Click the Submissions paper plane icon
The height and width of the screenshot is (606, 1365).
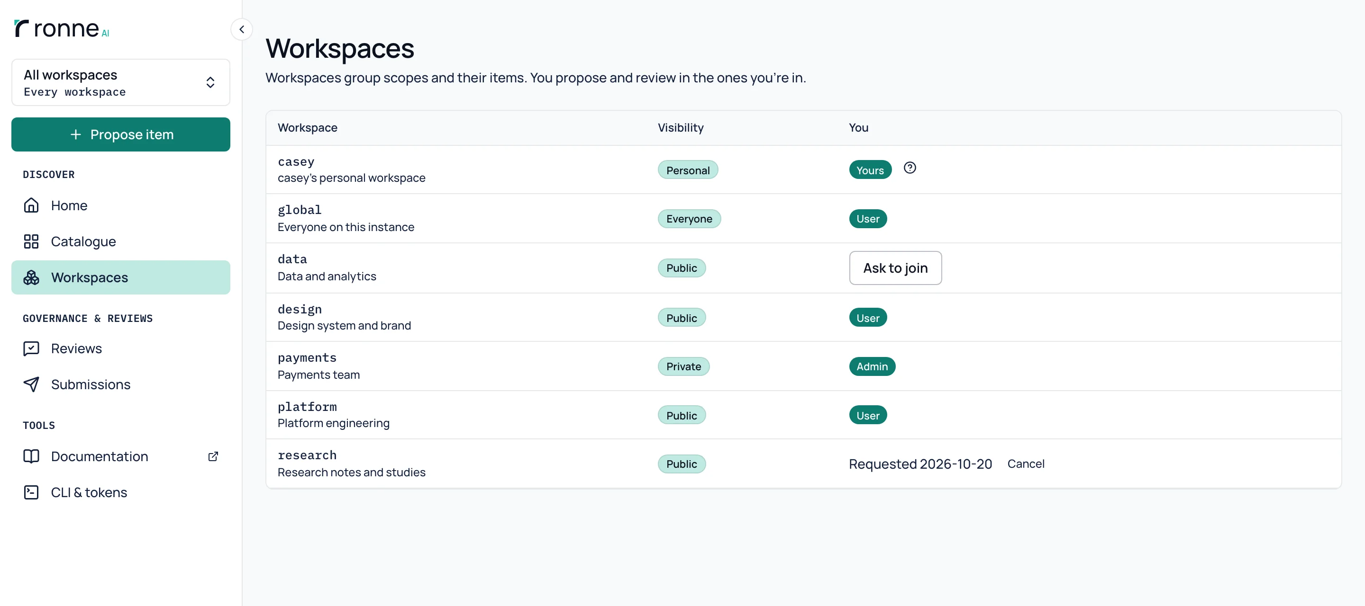31,384
